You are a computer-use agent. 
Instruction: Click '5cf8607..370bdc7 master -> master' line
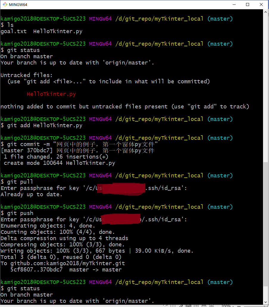(x=66, y=270)
